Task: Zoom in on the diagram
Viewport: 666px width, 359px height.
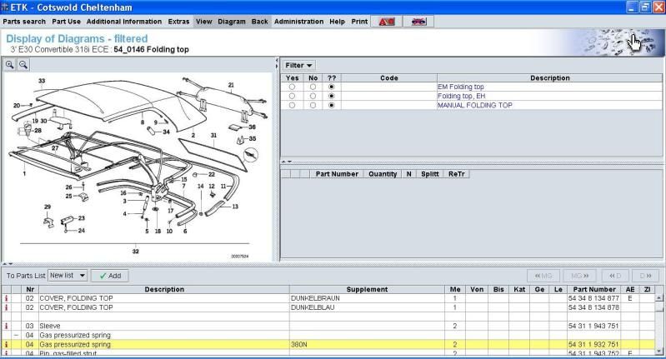Action: [9, 65]
